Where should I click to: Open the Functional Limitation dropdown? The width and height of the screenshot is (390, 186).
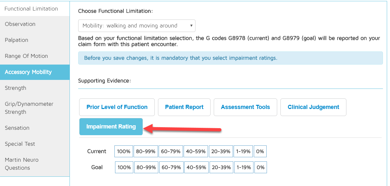(x=137, y=26)
